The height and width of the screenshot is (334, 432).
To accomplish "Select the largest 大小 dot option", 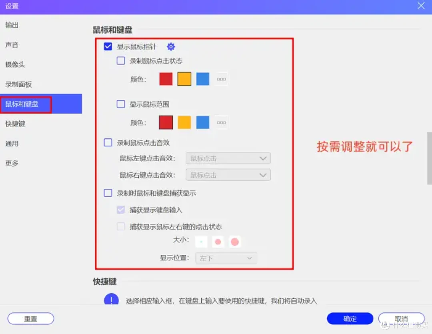I will pyautogui.click(x=235, y=242).
